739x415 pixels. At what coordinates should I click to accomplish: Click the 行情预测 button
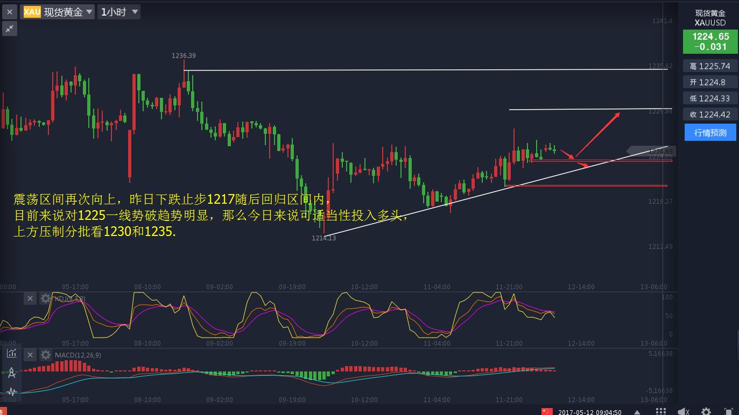coord(710,132)
